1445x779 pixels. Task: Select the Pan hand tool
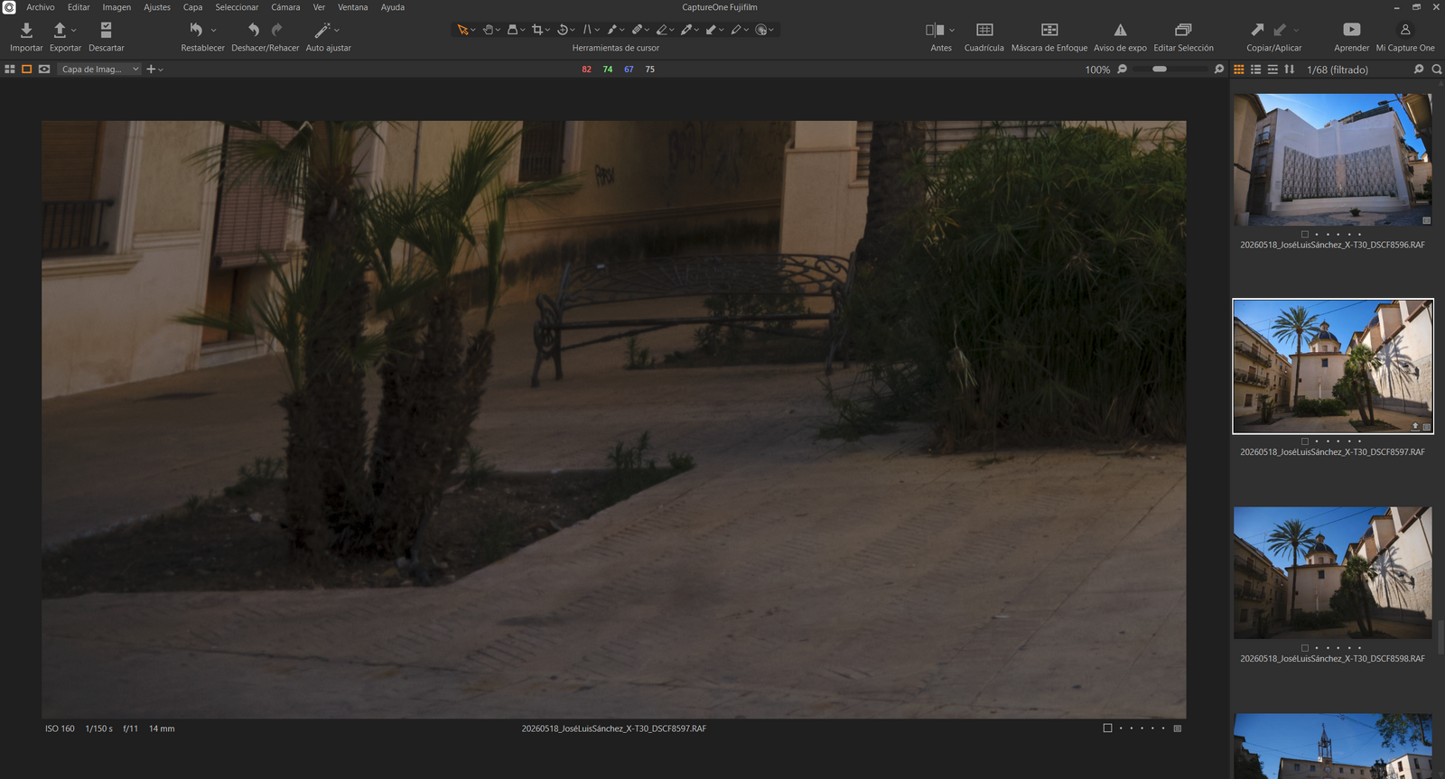[488, 30]
